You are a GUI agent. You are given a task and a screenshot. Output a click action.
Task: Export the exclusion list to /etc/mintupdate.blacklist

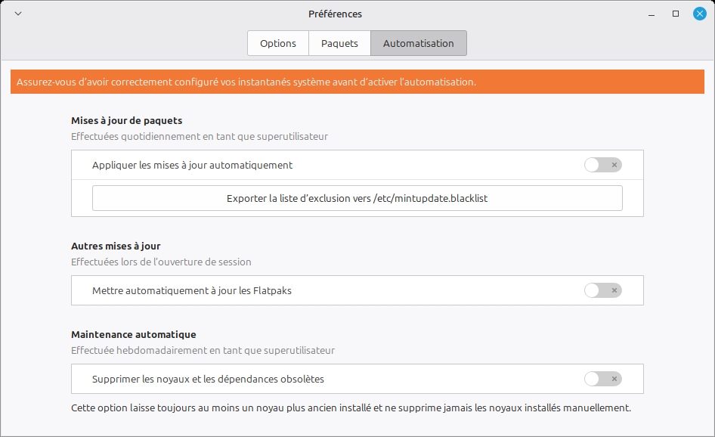coord(357,198)
